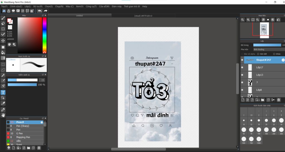Viewport: 285px width, 152px height.
Task: Toggle Bảo vệ alpha checkbox
Action: [x=242, y=54]
